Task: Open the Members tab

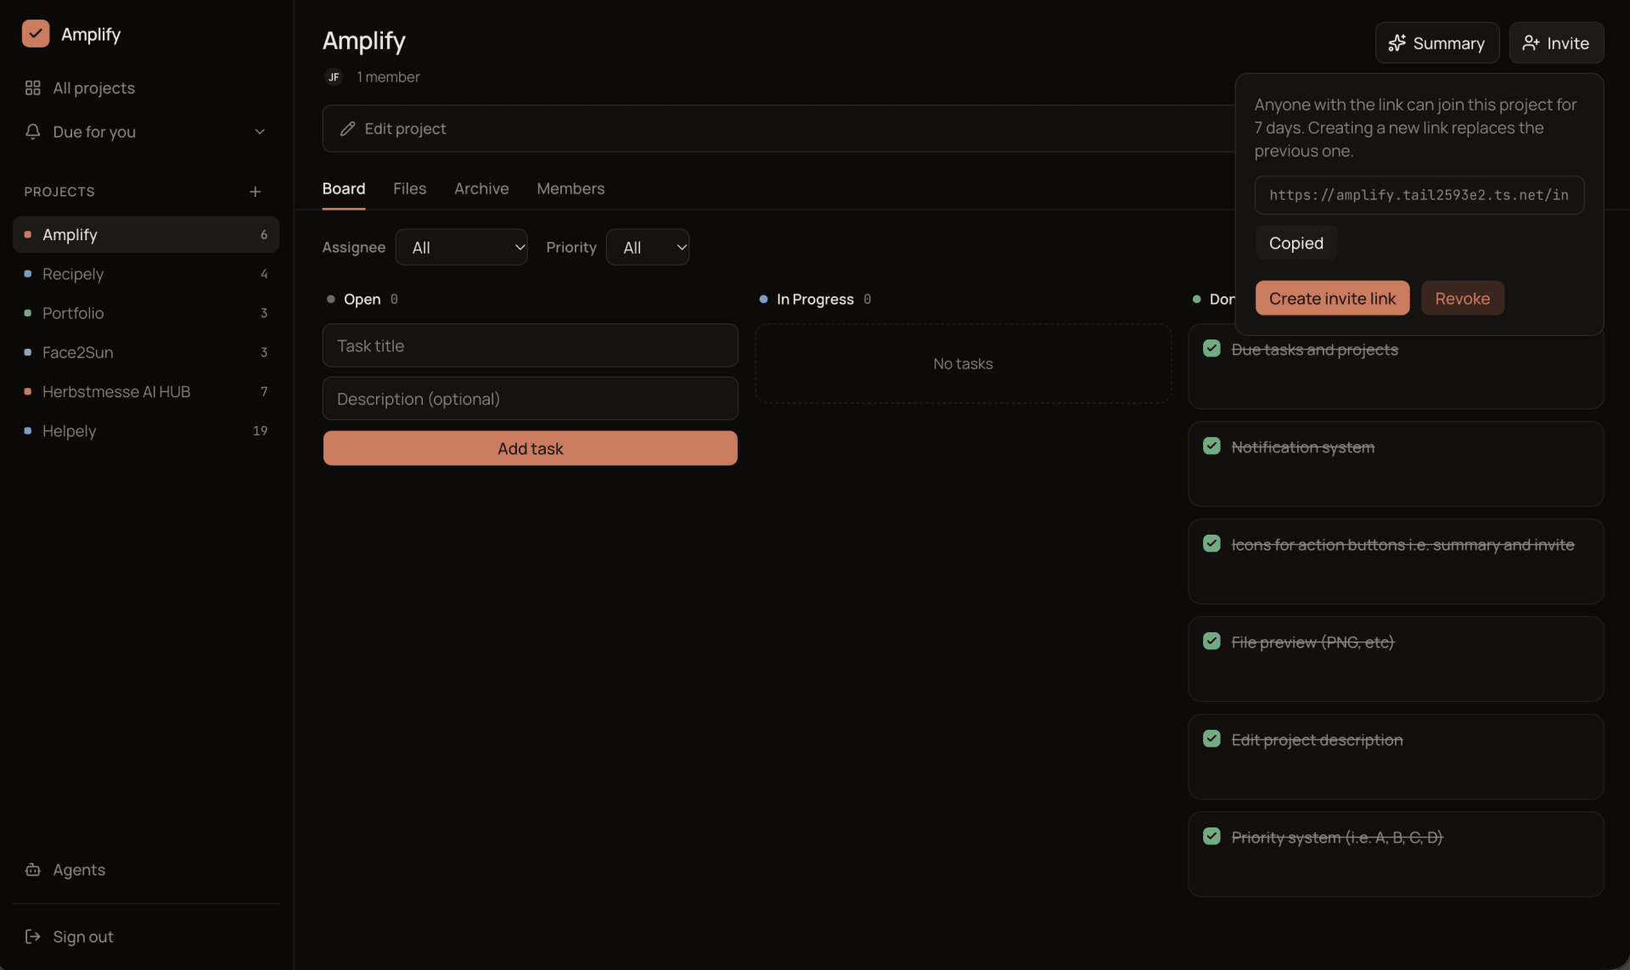Action: (x=570, y=188)
